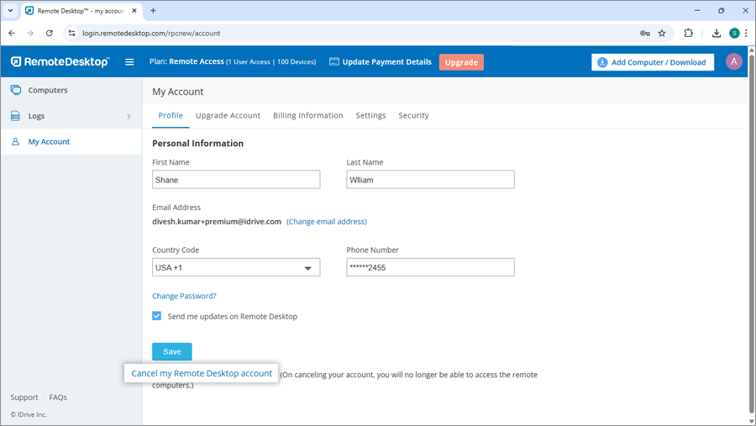The height and width of the screenshot is (426, 756).
Task: Bookmark this page with the star icon
Action: click(x=662, y=34)
